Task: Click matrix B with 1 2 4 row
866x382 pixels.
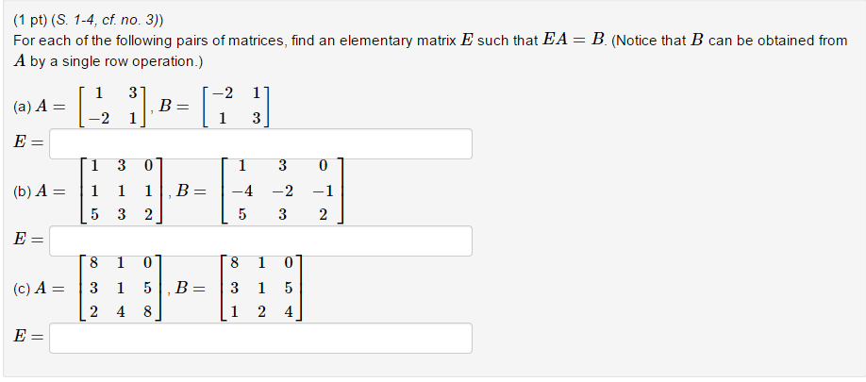Action: click(x=262, y=289)
